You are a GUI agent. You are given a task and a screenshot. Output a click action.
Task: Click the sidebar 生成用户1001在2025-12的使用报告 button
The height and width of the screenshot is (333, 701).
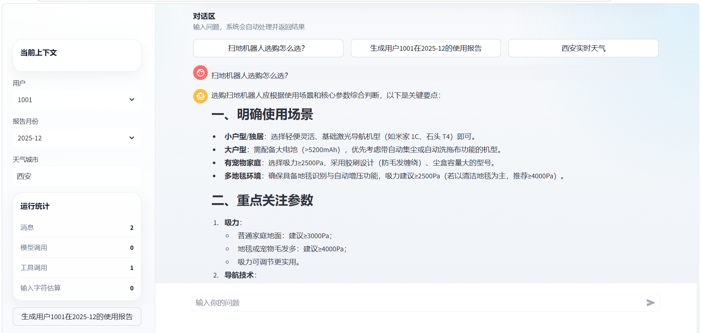click(x=77, y=317)
